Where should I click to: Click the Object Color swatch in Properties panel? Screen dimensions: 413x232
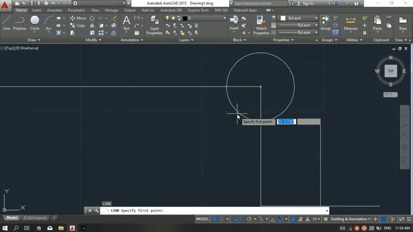point(283,18)
